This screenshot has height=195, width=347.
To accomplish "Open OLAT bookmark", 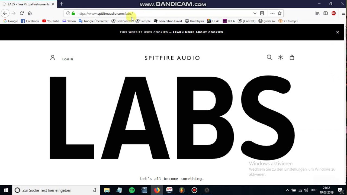I will [213, 21].
